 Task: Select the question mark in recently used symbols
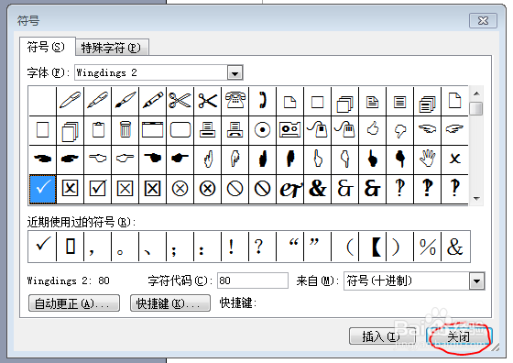(x=262, y=247)
